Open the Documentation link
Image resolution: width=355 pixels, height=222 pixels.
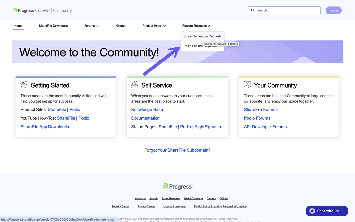coord(145,118)
